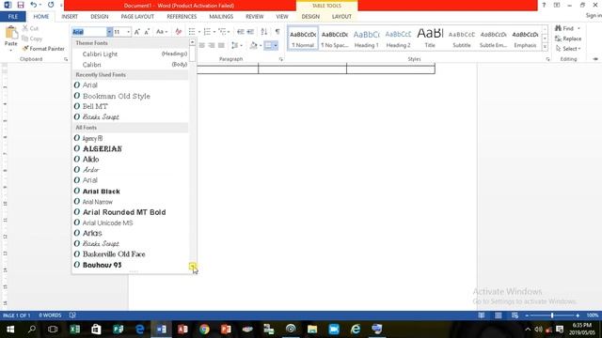Click the Decrease Indent icon
The width and height of the screenshot is (602, 338).
tap(241, 32)
